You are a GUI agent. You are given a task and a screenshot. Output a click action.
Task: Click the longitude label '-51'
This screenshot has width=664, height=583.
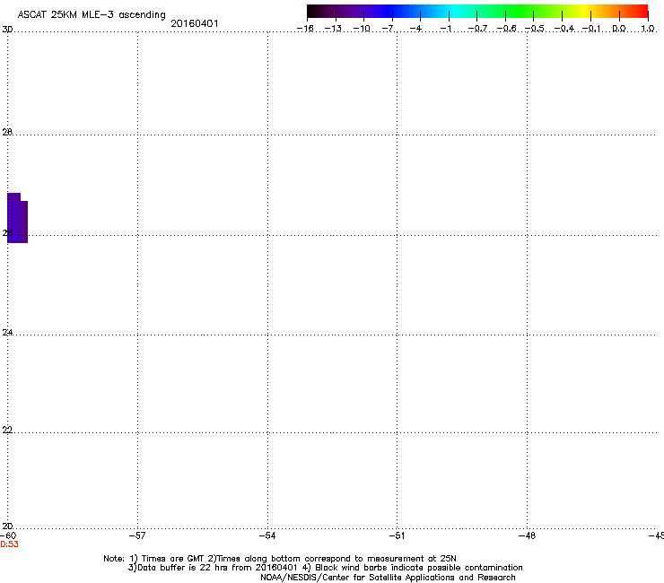pyautogui.click(x=397, y=535)
